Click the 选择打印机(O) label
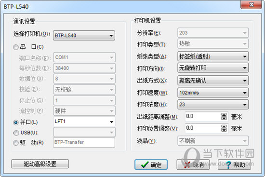Screen dimensions: 265x177 (x=32, y=34)
